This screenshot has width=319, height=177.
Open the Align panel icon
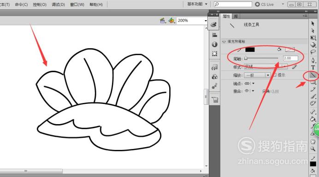click(214, 35)
